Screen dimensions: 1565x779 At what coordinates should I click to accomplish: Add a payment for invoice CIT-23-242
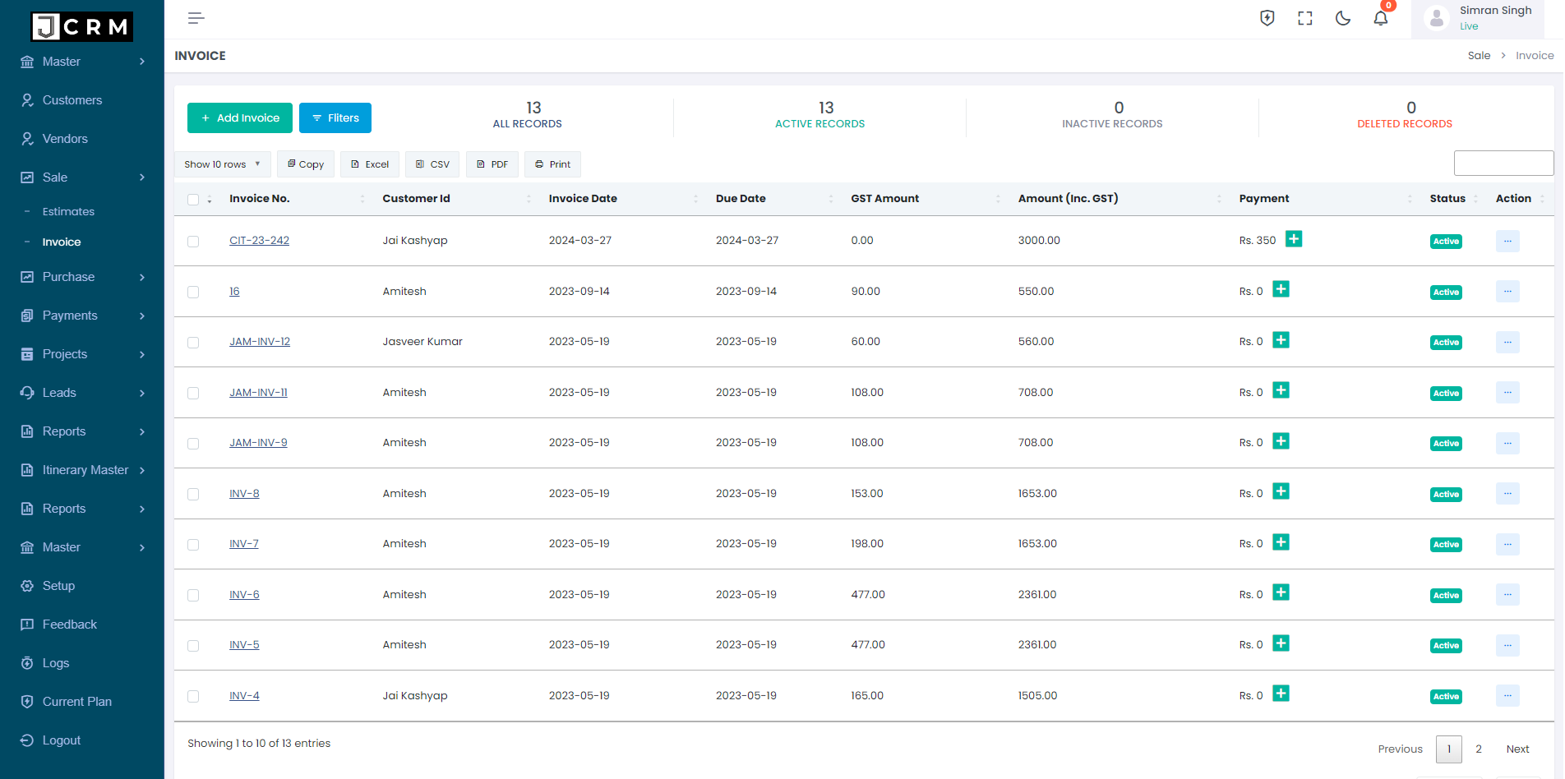(1294, 238)
